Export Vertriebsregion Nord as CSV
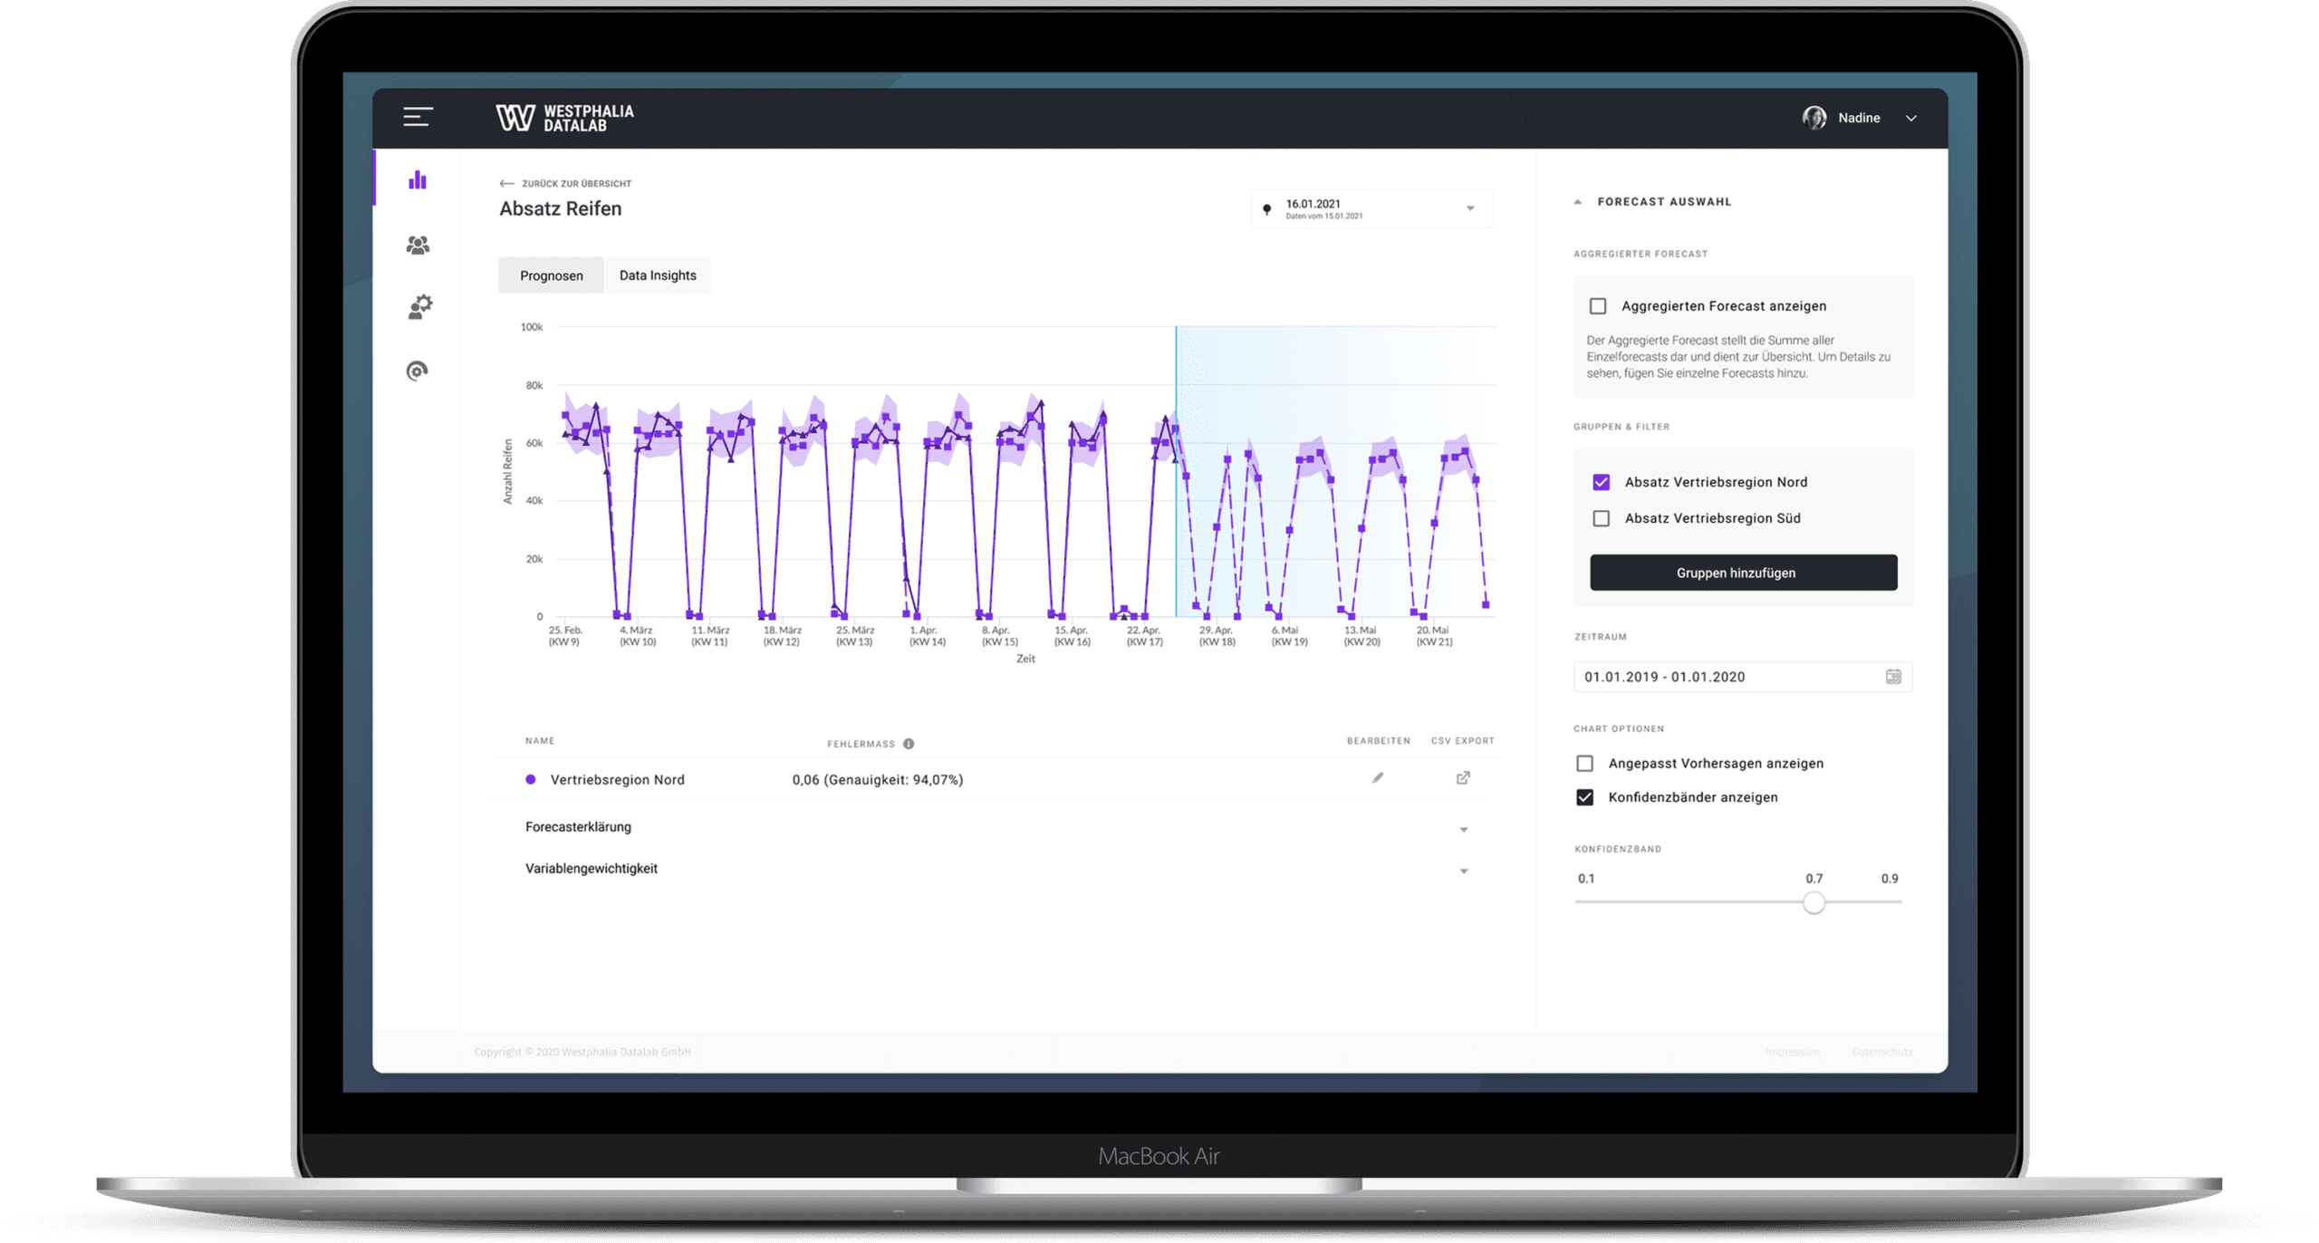The height and width of the screenshot is (1243, 2319). pyautogui.click(x=1463, y=777)
